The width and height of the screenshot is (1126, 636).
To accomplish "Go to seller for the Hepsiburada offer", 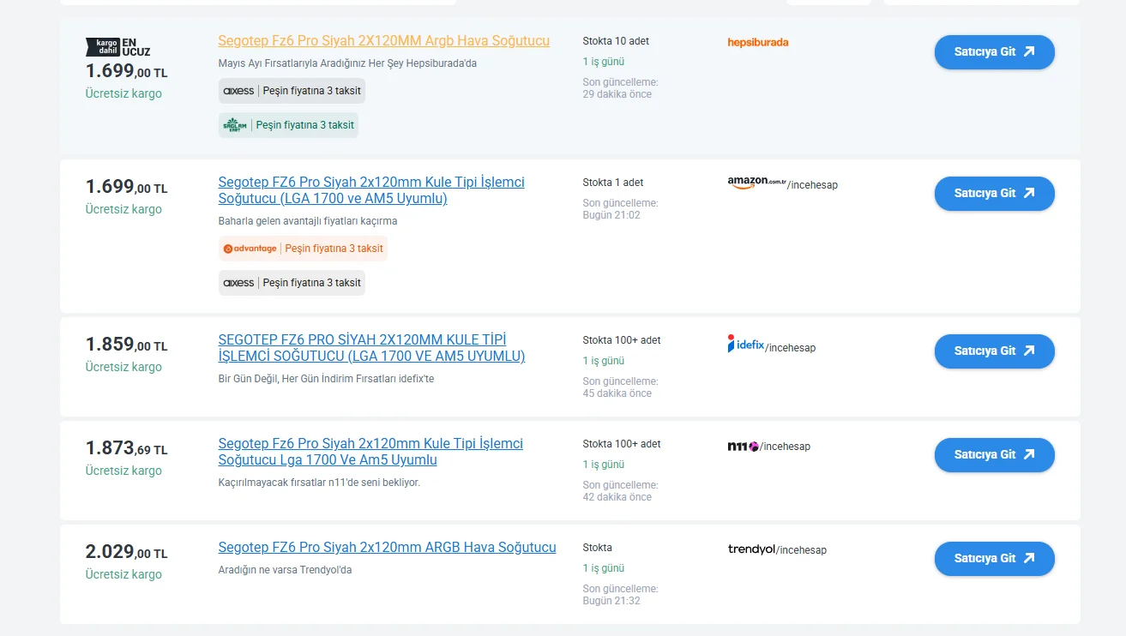I will coord(994,51).
